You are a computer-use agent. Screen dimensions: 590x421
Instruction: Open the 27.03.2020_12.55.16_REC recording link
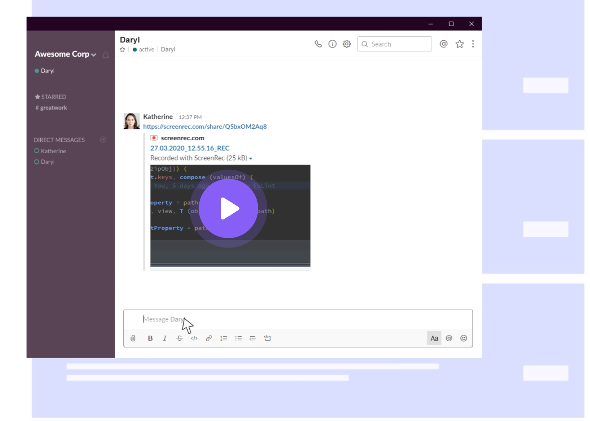(190, 148)
